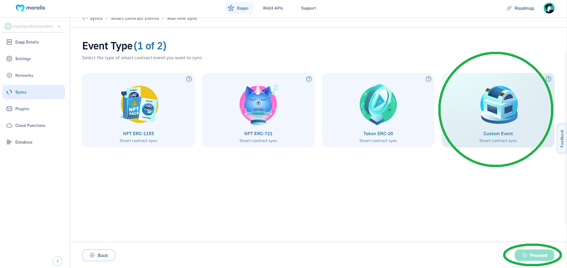Select the Custom Event card
The height and width of the screenshot is (268, 567).
498,110
